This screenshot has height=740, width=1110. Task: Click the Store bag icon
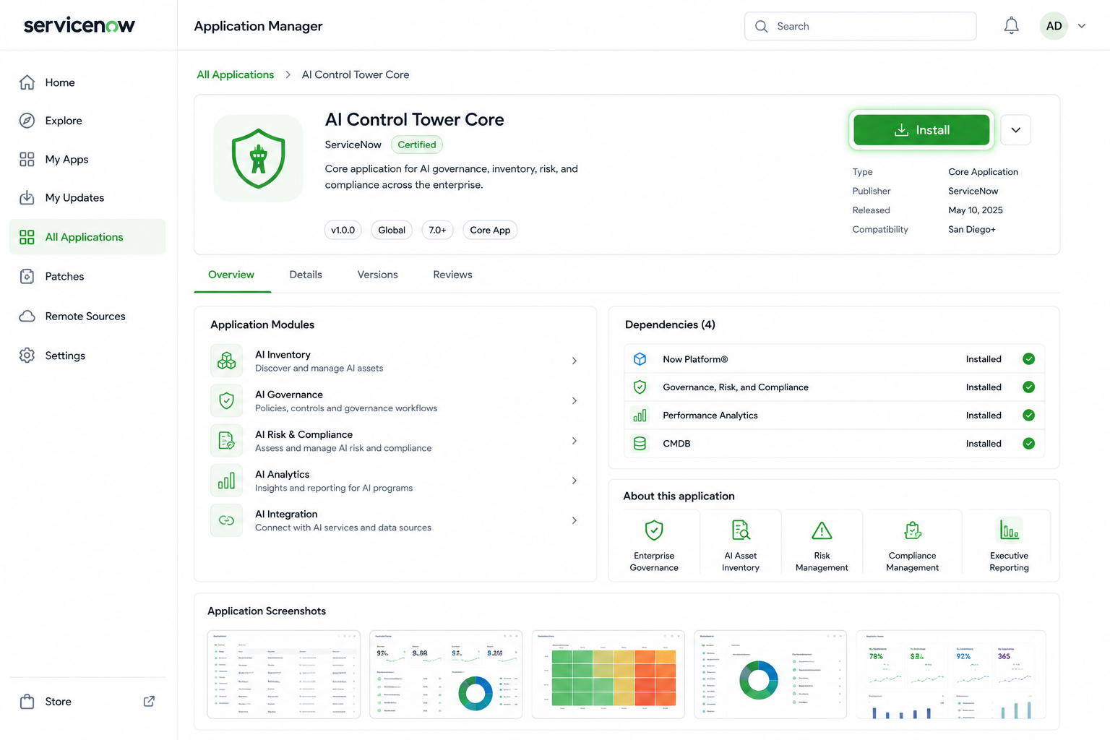coord(27,701)
